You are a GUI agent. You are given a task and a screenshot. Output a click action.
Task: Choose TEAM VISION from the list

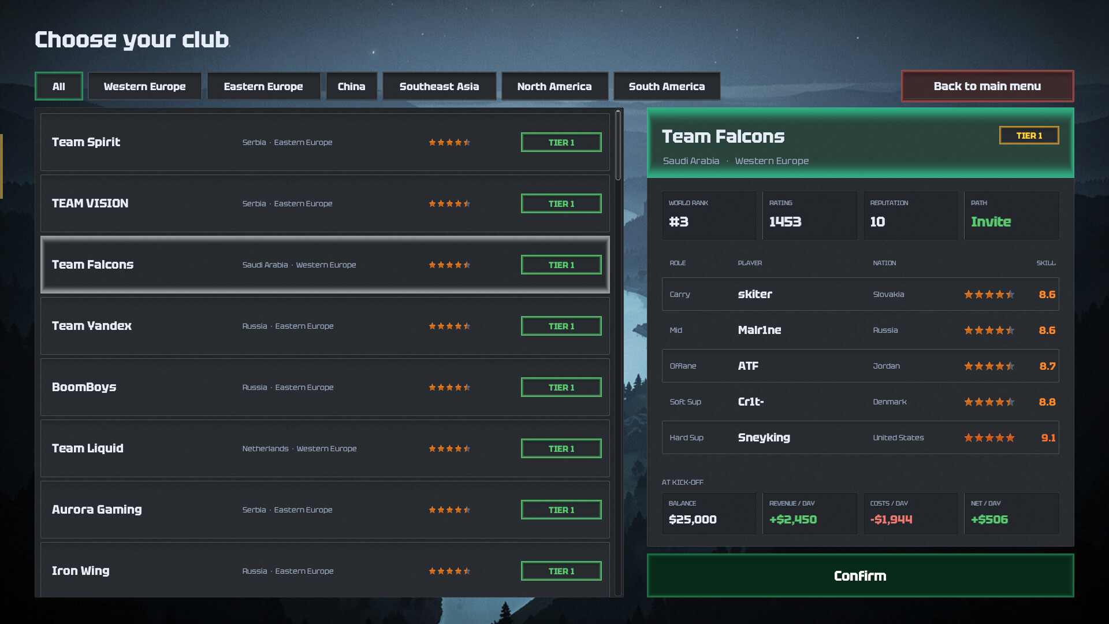325,203
